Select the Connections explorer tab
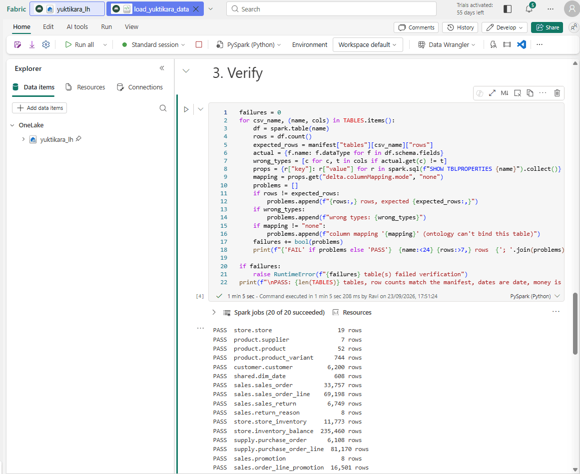Image resolution: width=580 pixels, height=474 pixels. click(x=140, y=87)
